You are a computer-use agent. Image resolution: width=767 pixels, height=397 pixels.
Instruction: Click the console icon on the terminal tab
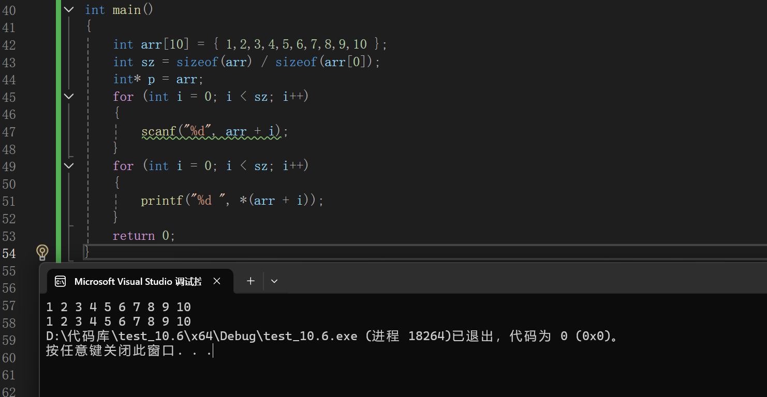(x=61, y=281)
